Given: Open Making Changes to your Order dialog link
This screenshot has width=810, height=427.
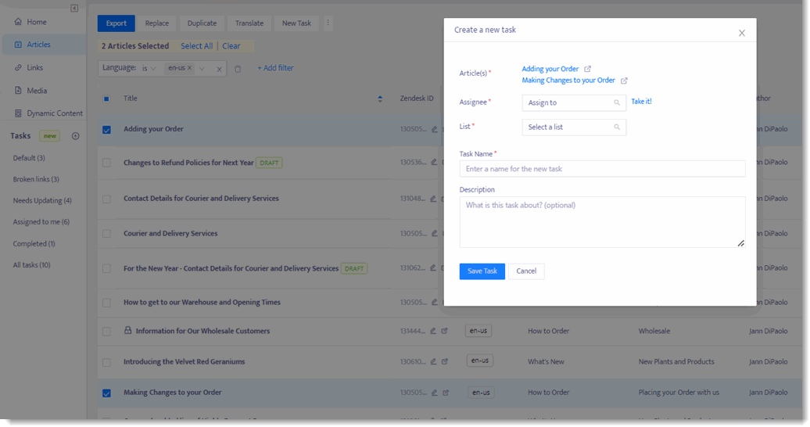Looking at the screenshot, I should (568, 80).
